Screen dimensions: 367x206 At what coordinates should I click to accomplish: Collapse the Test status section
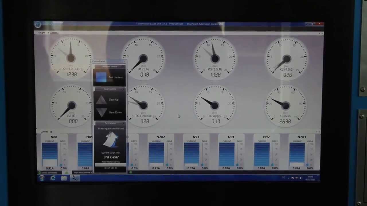pos(124,123)
